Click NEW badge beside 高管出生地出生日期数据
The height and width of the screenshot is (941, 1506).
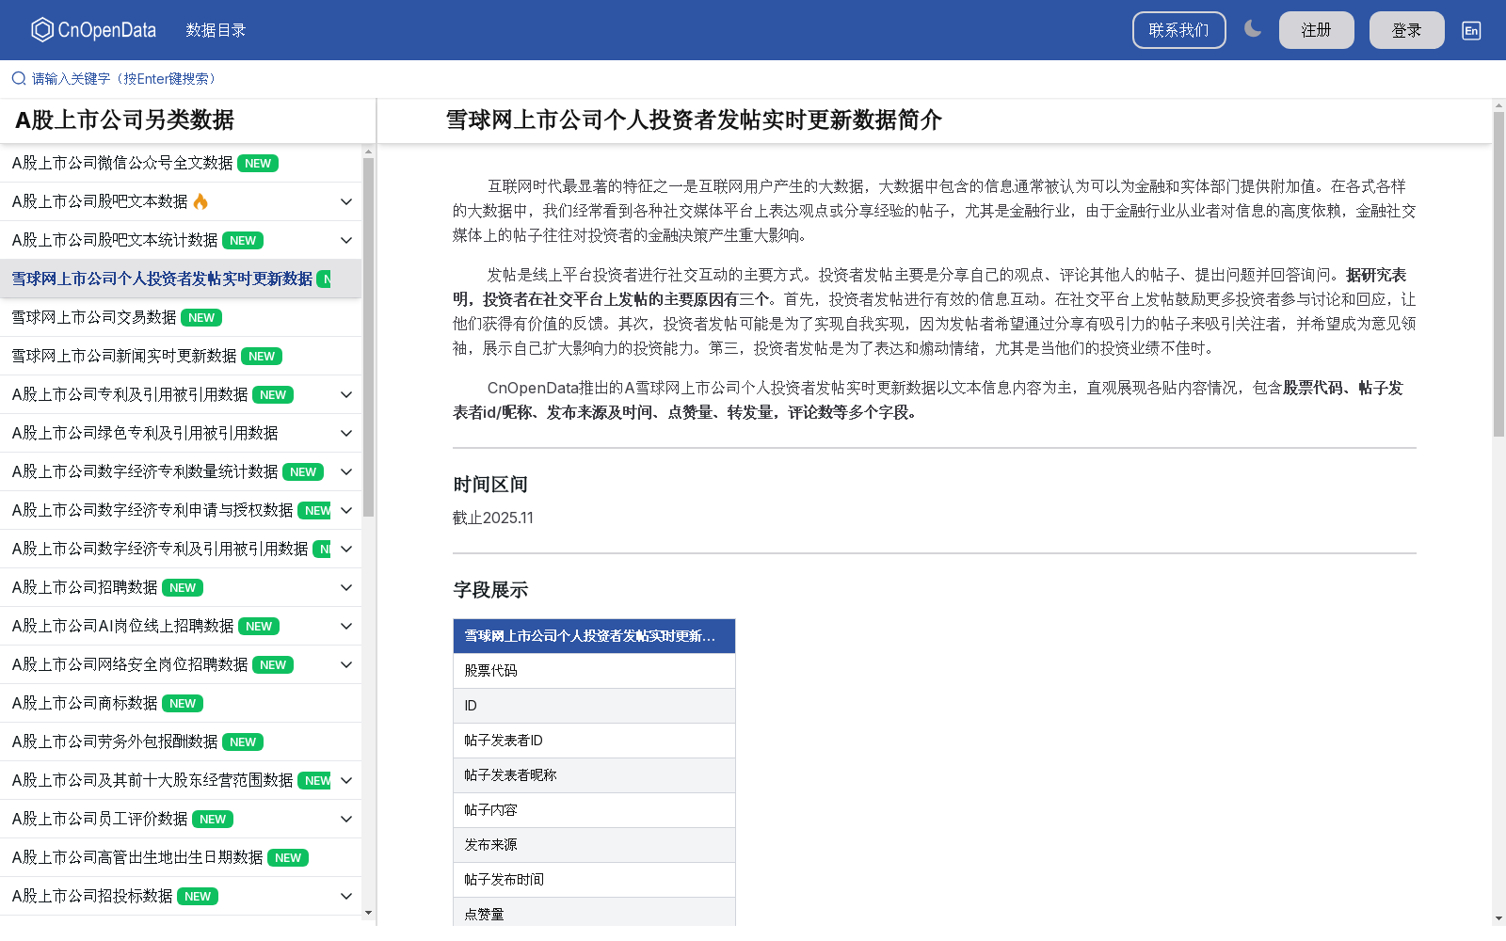(288, 858)
